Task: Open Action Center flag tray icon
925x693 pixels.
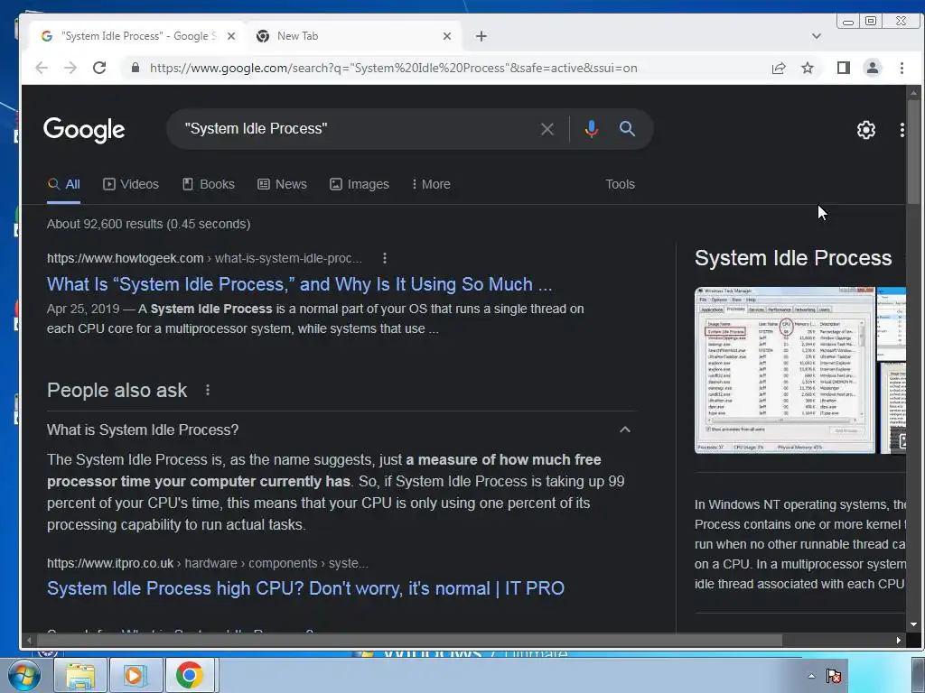Action: click(834, 676)
